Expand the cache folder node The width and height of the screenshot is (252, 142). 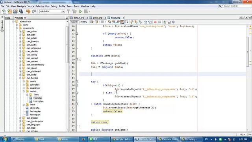tap(17, 25)
